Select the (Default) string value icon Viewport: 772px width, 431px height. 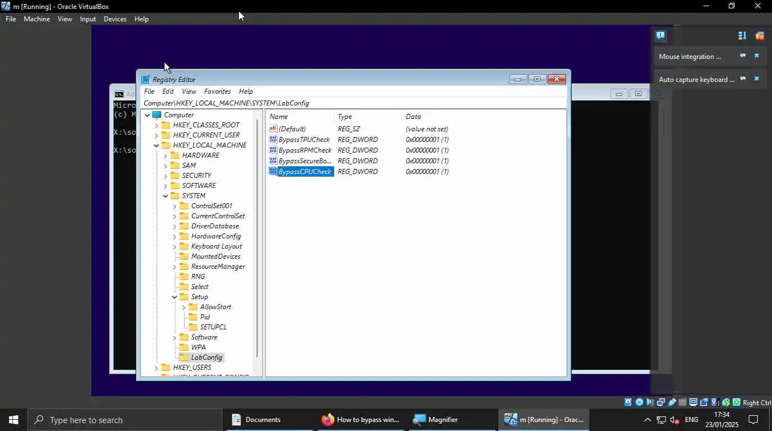click(x=273, y=129)
